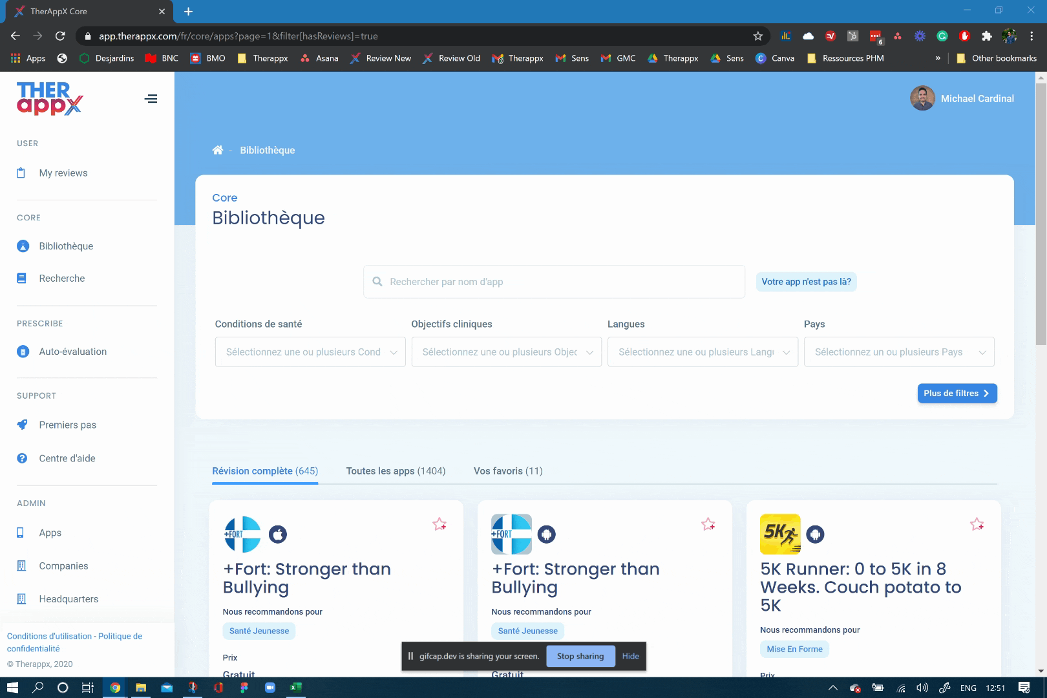Screen dimensions: 1047x698
Task: Open the Conditions d'utilisation link
Action: [50, 637]
